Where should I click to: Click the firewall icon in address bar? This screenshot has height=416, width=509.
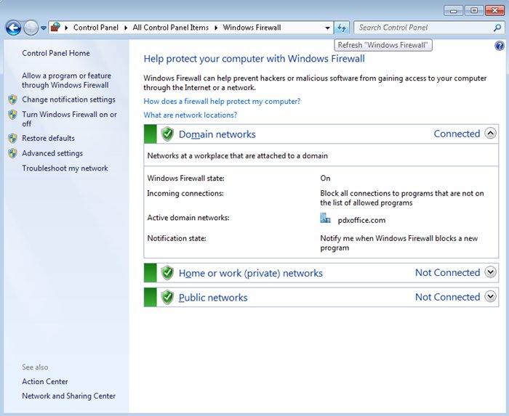56,27
